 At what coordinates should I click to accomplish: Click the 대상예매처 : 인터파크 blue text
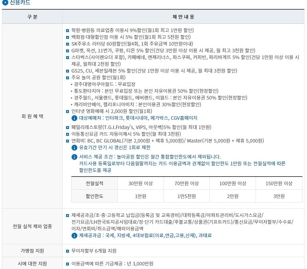click(x=138, y=118)
